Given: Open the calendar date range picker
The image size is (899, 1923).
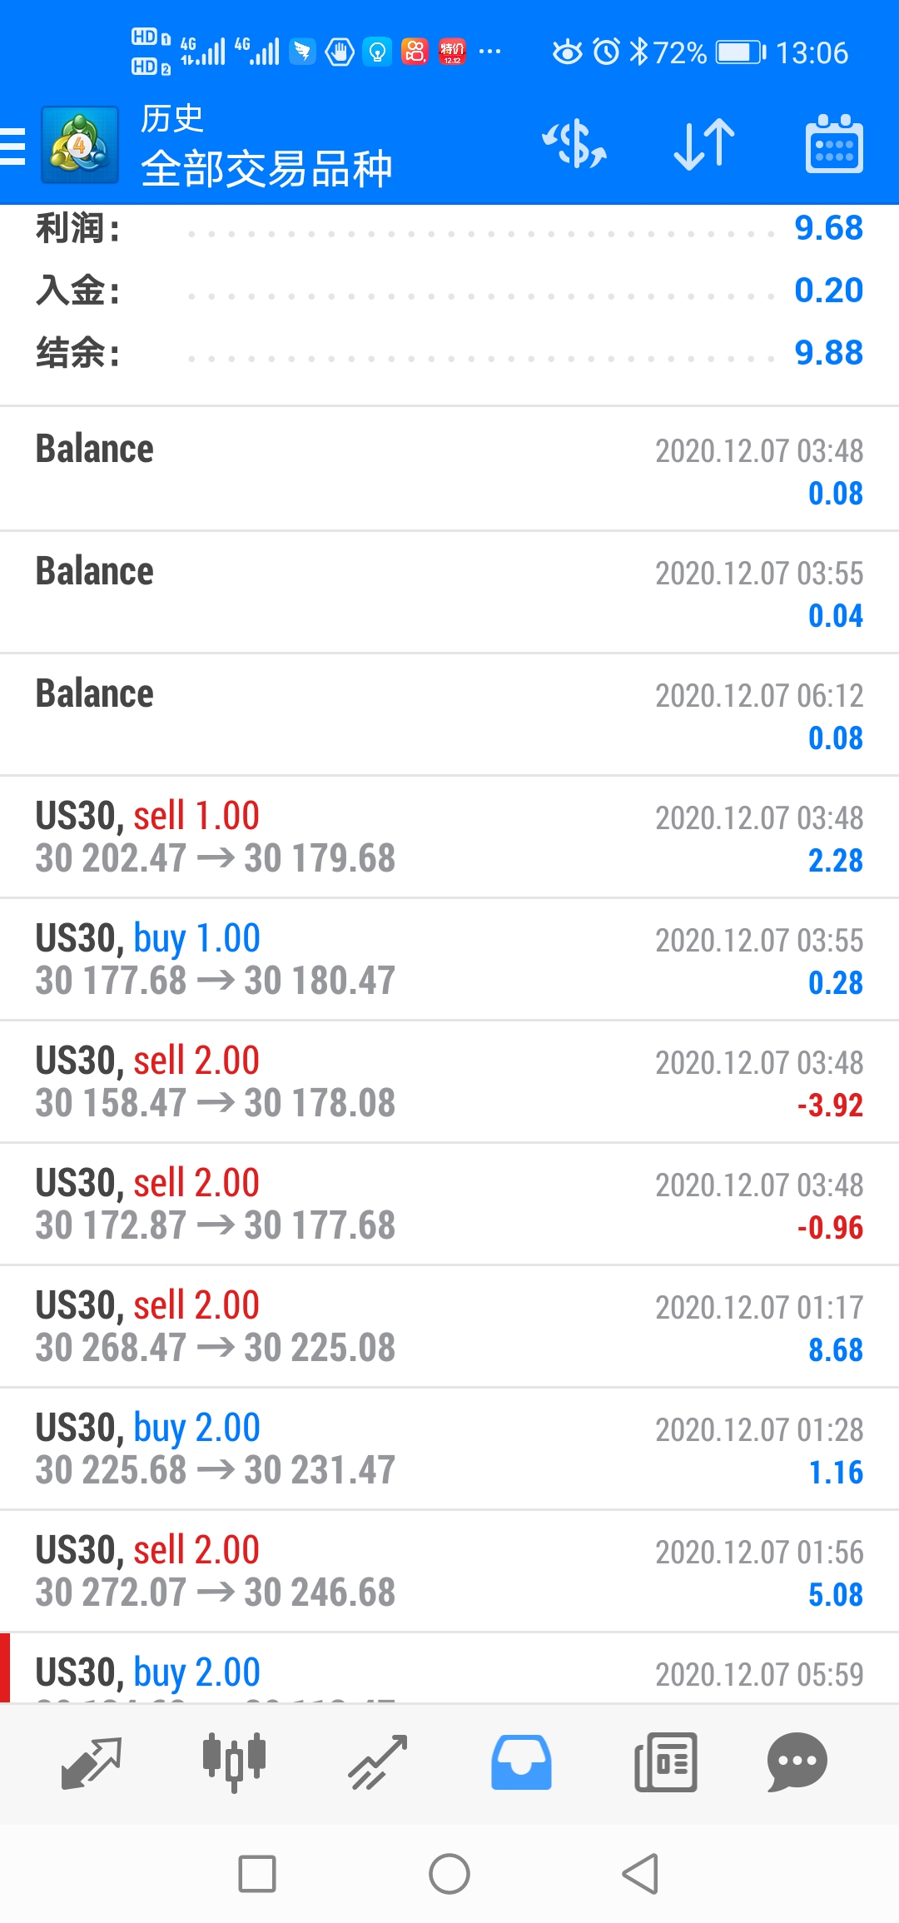Looking at the screenshot, I should coord(834,144).
